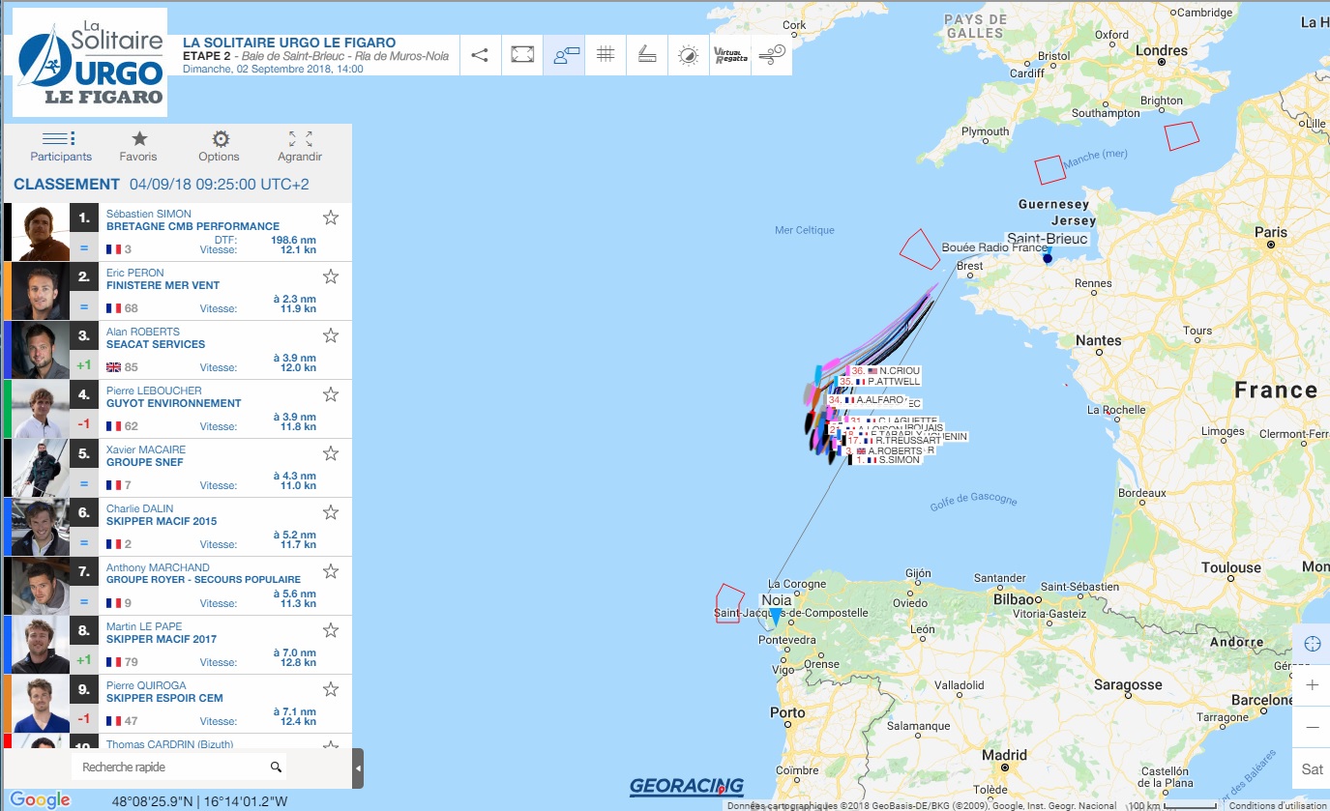Select the N.CRIOU boat label on map
The image size is (1330, 811).
coord(885,371)
